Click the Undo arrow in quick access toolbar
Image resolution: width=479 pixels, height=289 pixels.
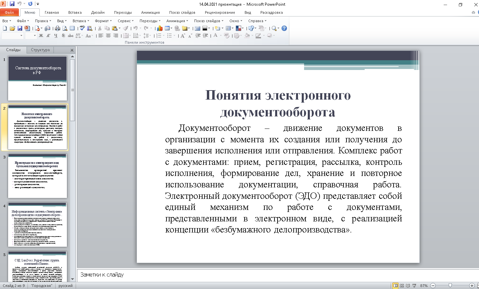[x=20, y=4]
